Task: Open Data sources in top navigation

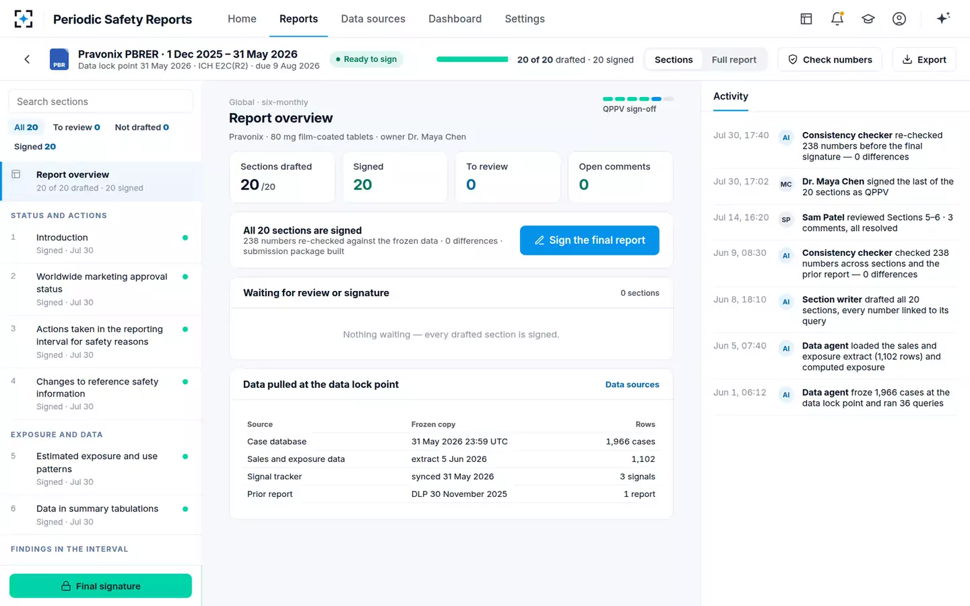Action: tap(373, 19)
